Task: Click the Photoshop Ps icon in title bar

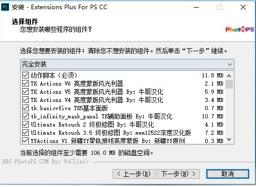Action: click(5, 7)
